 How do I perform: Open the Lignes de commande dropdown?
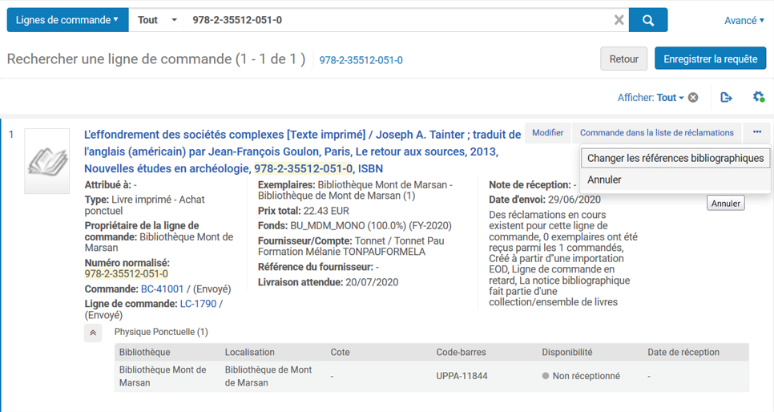[67, 20]
